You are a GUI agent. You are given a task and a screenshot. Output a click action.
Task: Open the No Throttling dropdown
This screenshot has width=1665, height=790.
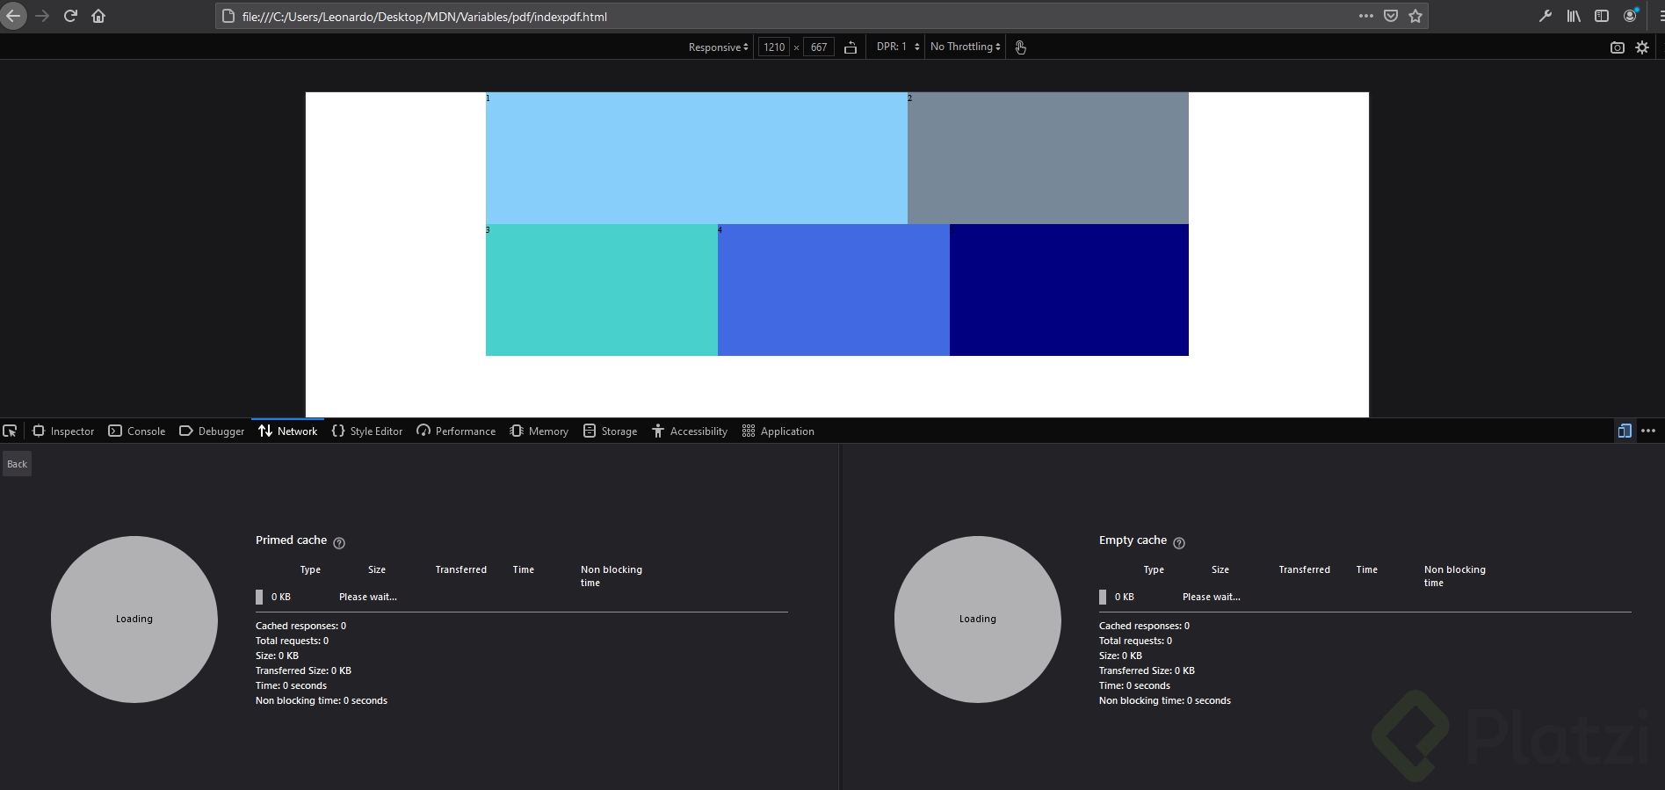tap(965, 47)
